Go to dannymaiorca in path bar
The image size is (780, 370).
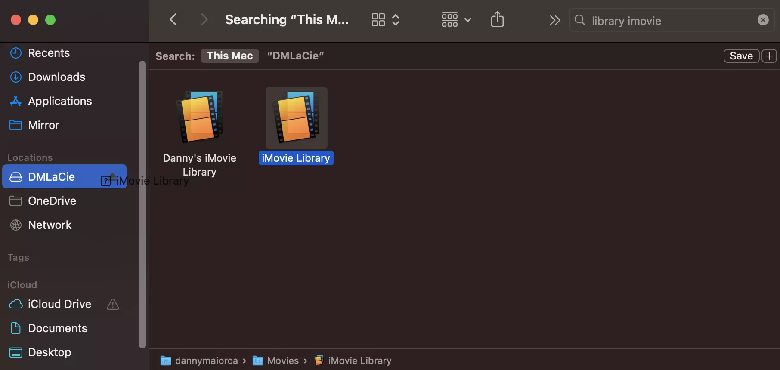[x=199, y=361]
